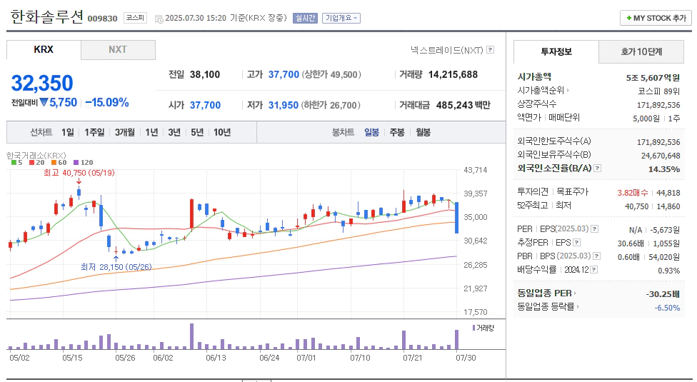This screenshot has width=697, height=382.
Task: Click purple 120-day moving average legend swatch
Action: point(76,163)
